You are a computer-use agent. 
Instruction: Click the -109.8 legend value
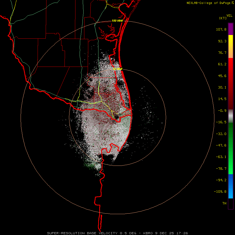pyautogui.click(x=220, y=192)
